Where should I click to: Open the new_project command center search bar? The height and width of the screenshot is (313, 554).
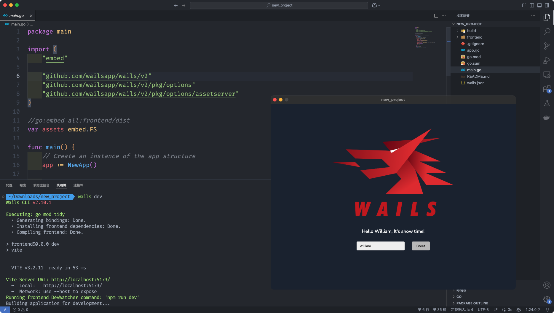tap(279, 5)
